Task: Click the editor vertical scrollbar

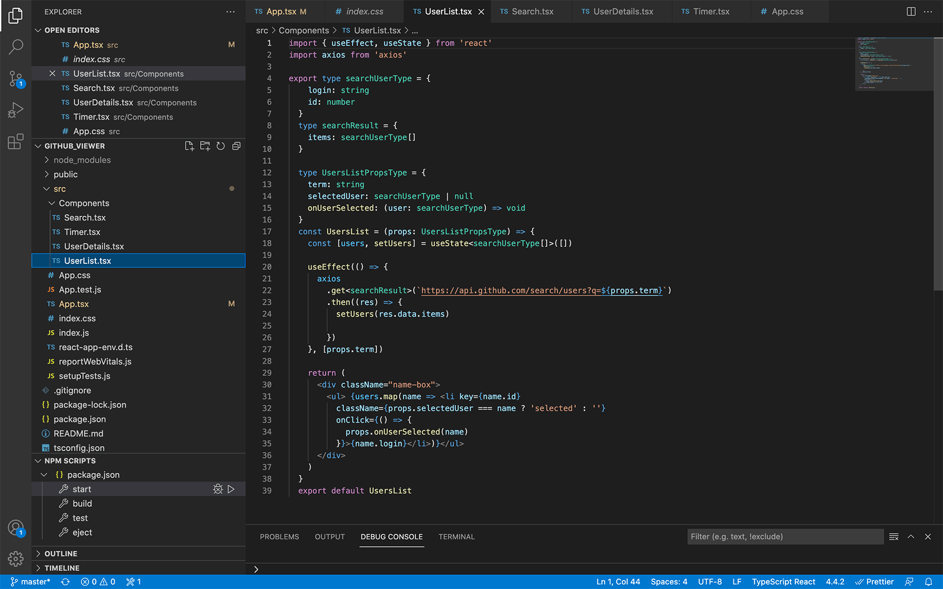Action: (x=938, y=163)
